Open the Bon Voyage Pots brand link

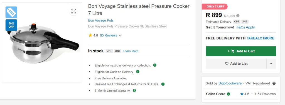[101, 20]
